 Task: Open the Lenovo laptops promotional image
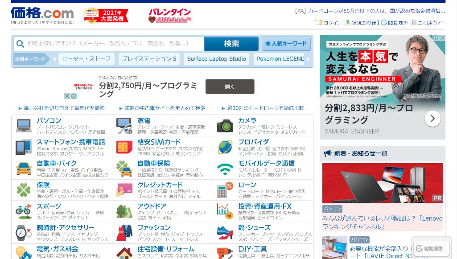383,183
